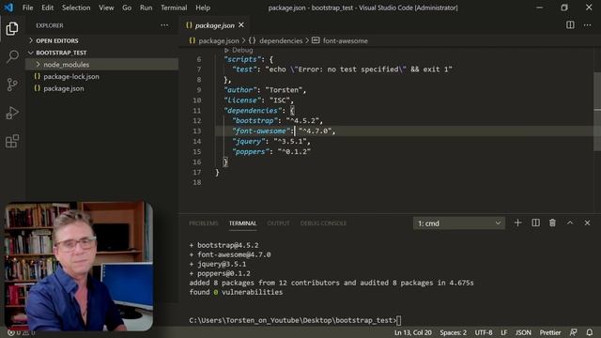Image resolution: width=601 pixels, height=338 pixels.
Task: Click line number 18 in the gutter
Action: 197,182
